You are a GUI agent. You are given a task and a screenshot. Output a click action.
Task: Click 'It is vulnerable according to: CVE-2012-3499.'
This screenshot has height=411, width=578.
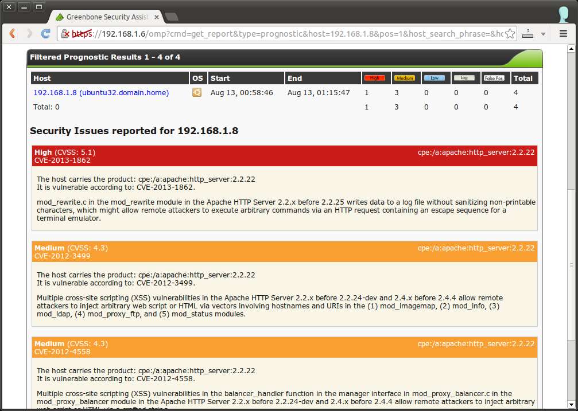tap(116, 283)
